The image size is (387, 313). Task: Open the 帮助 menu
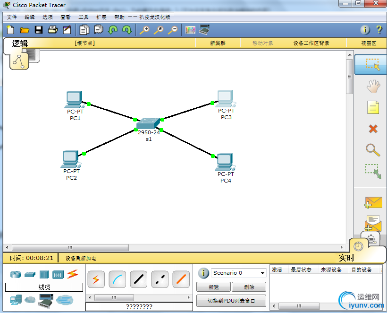pos(119,17)
